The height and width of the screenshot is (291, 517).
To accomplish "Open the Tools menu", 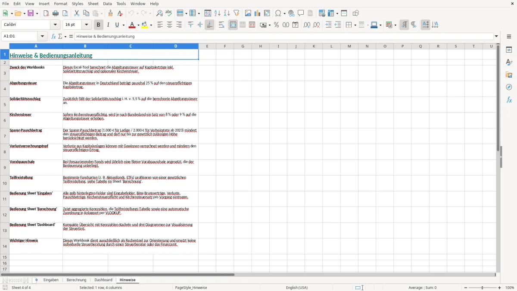I will click(121, 3).
